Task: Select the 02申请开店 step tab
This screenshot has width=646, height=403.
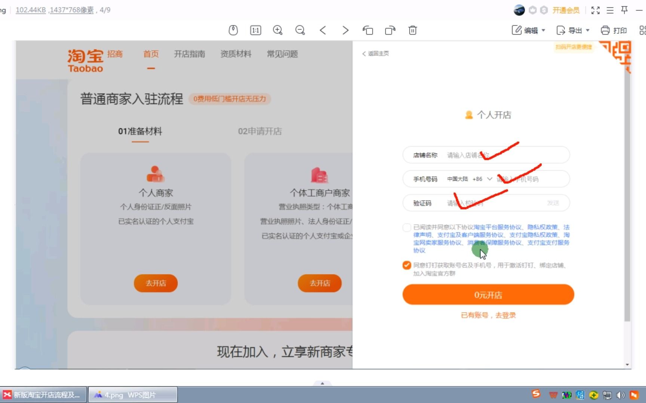Action: coord(260,131)
